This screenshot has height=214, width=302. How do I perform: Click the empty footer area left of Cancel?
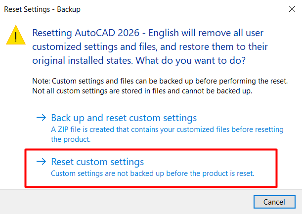(x=124, y=201)
